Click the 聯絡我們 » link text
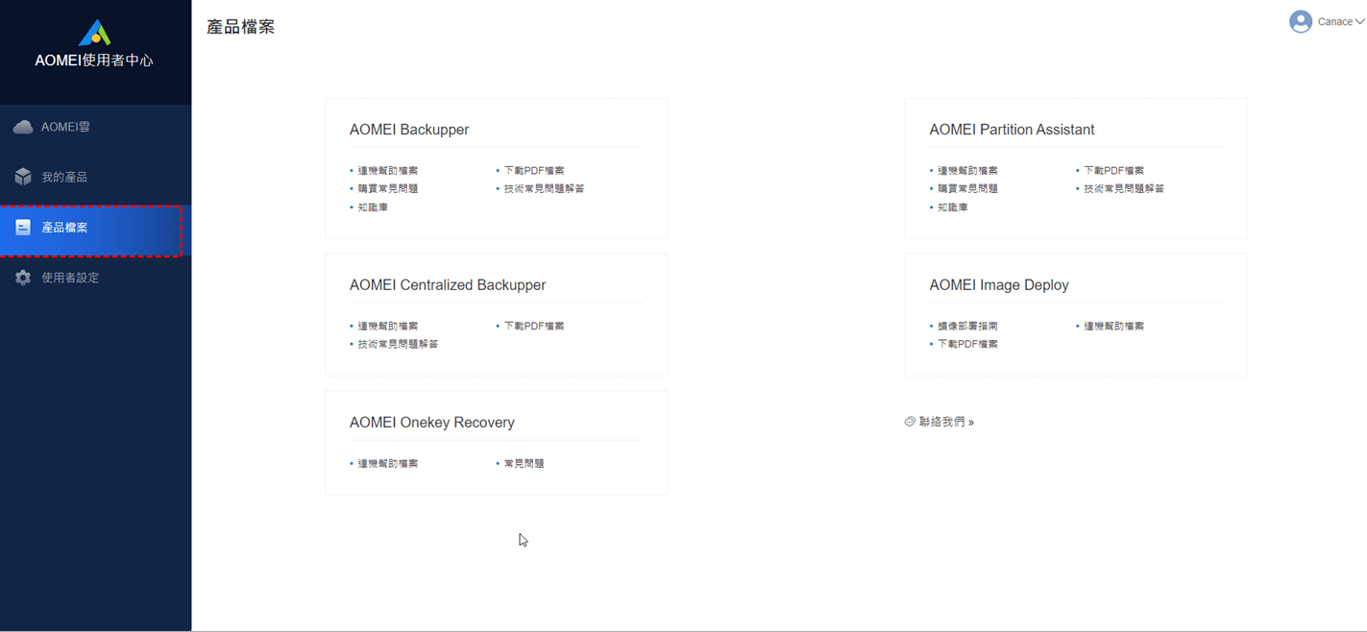This screenshot has width=1367, height=632. click(946, 422)
